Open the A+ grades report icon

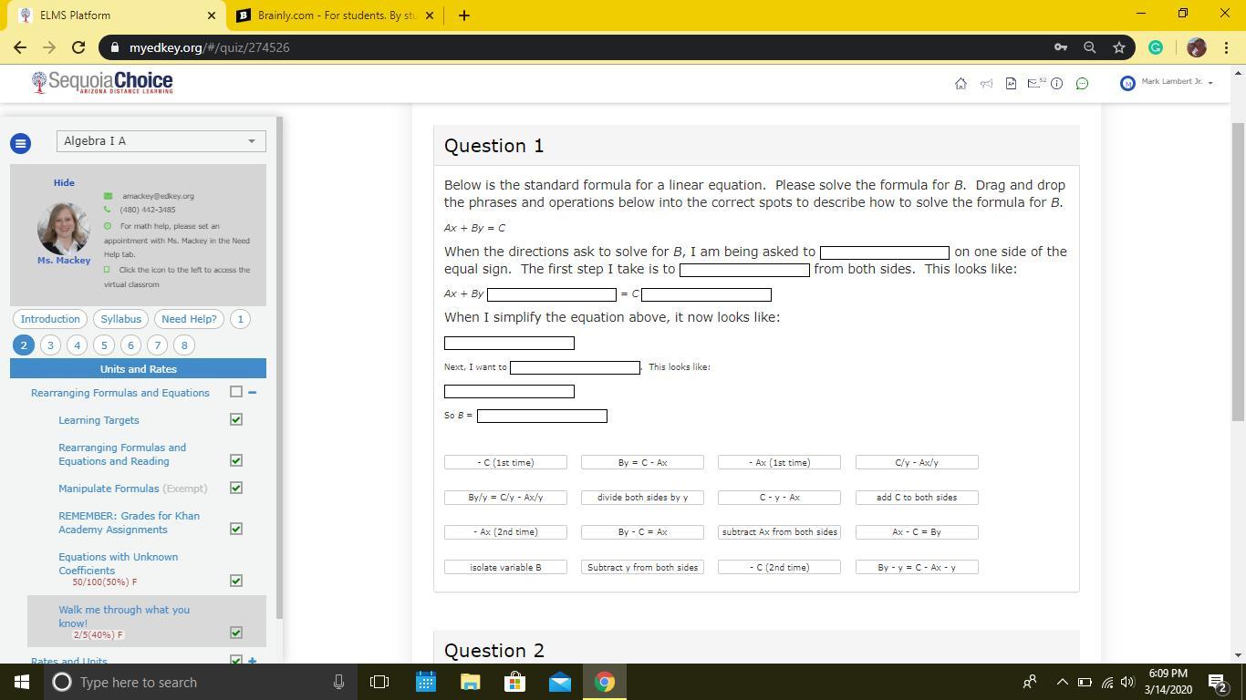click(1011, 84)
